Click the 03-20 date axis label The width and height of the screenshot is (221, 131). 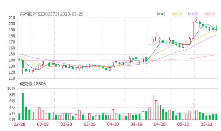(66, 124)
